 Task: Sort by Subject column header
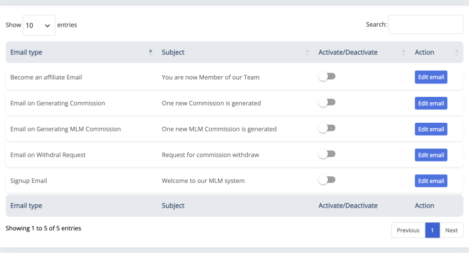pyautogui.click(x=235, y=52)
